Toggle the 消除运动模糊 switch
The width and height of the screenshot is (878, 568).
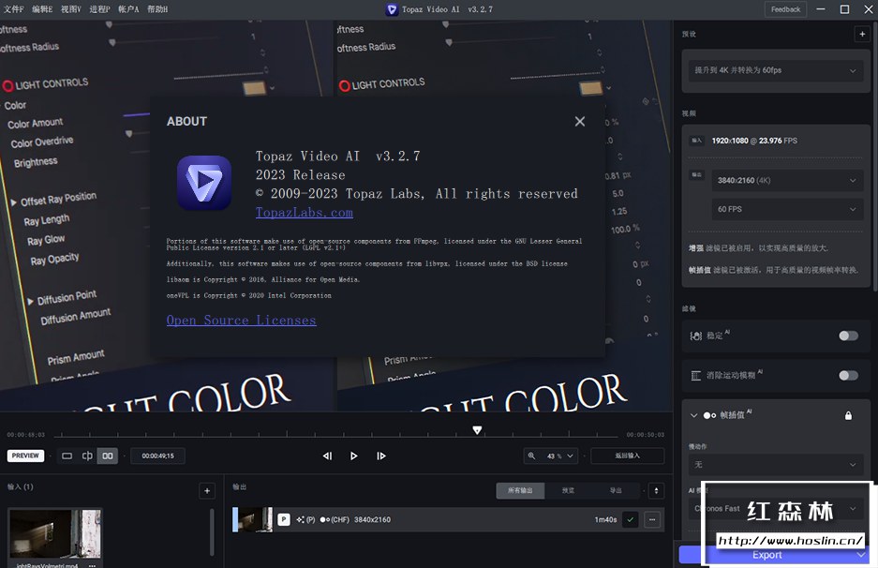tap(848, 375)
